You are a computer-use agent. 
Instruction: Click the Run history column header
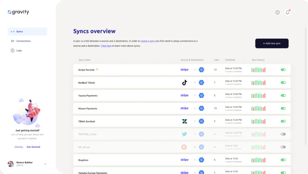tap(258, 60)
